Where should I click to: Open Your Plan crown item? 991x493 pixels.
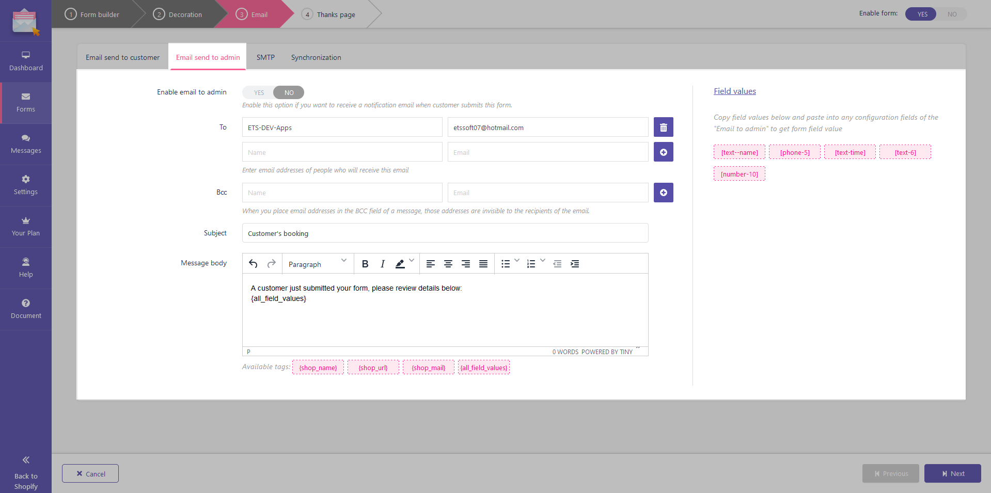[26, 227]
